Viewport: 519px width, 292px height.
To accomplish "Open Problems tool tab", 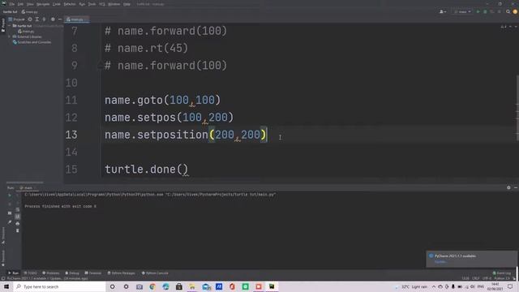I will click(50, 273).
